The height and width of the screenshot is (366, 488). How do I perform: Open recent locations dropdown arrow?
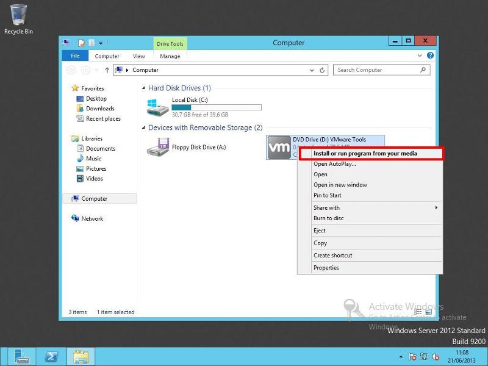[96, 70]
